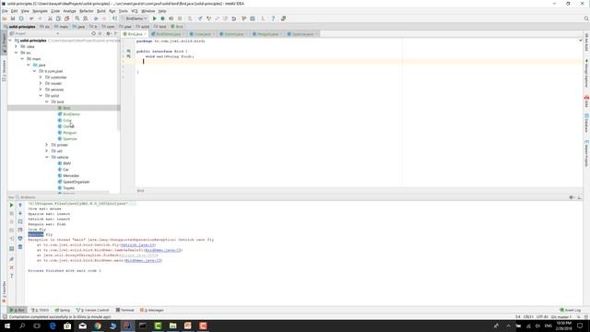Open Microsoft Edge from the taskbar
The height and width of the screenshot is (332, 590).
53,326
